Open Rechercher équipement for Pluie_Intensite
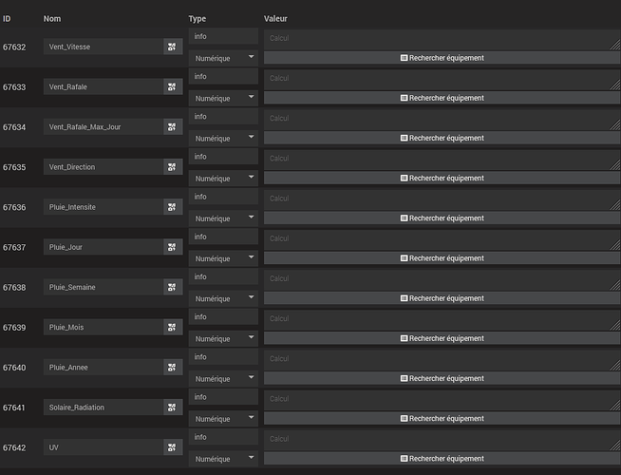 pyautogui.click(x=442, y=218)
